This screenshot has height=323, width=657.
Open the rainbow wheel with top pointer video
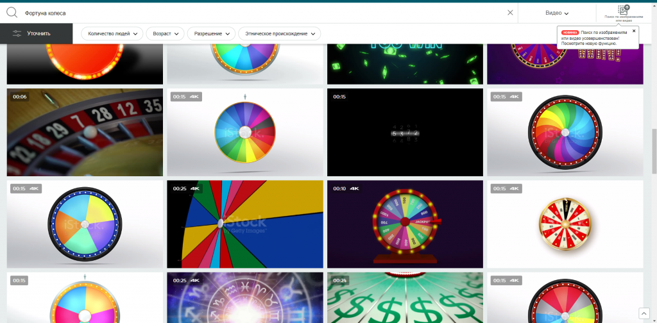(245, 132)
